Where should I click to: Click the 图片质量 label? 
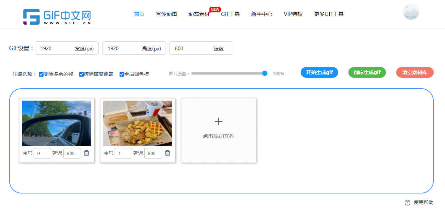coord(179,74)
